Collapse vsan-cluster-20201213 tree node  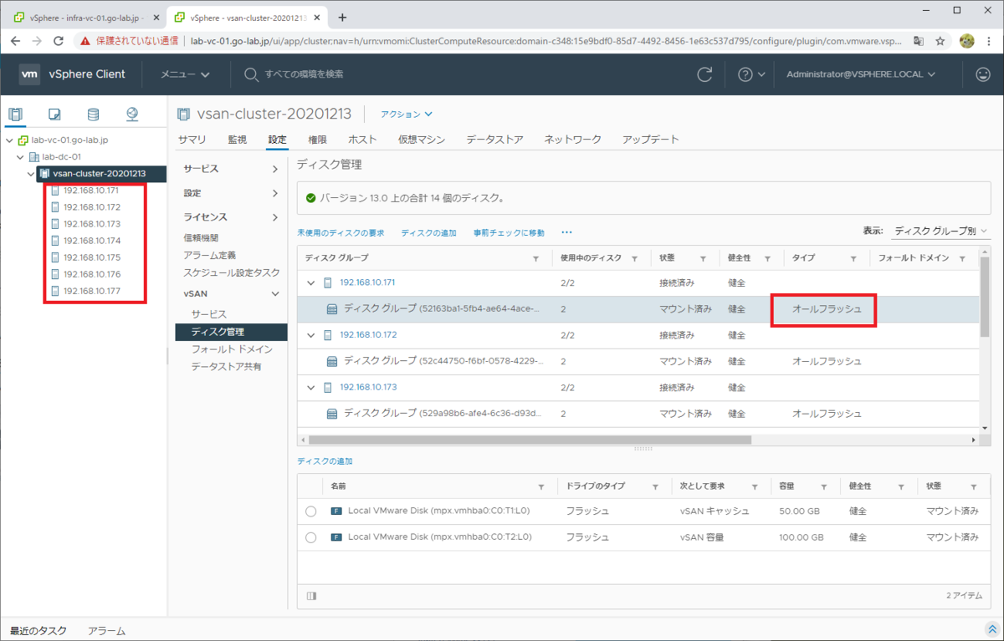click(31, 174)
